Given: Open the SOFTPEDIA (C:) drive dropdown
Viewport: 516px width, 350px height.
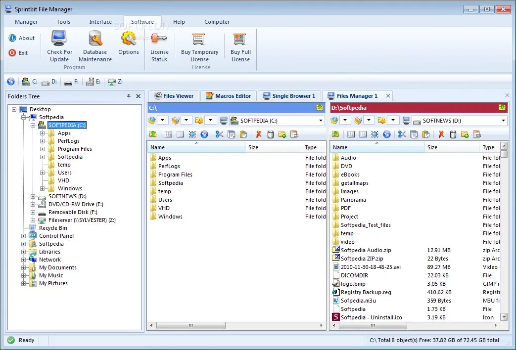Looking at the screenshot, I should pos(321,121).
